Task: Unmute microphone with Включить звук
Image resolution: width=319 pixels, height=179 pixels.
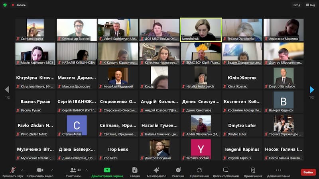Action: pos(12,172)
